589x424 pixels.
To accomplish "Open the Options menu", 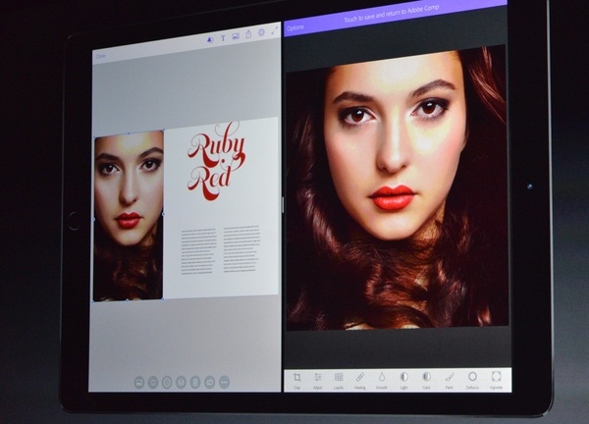I will pyautogui.click(x=295, y=28).
